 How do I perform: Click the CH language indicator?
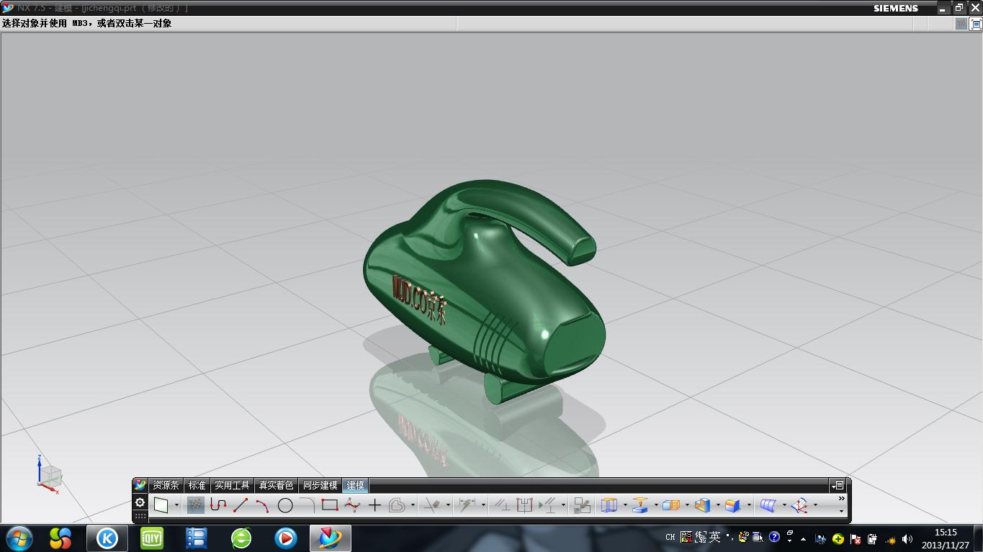[x=670, y=537]
